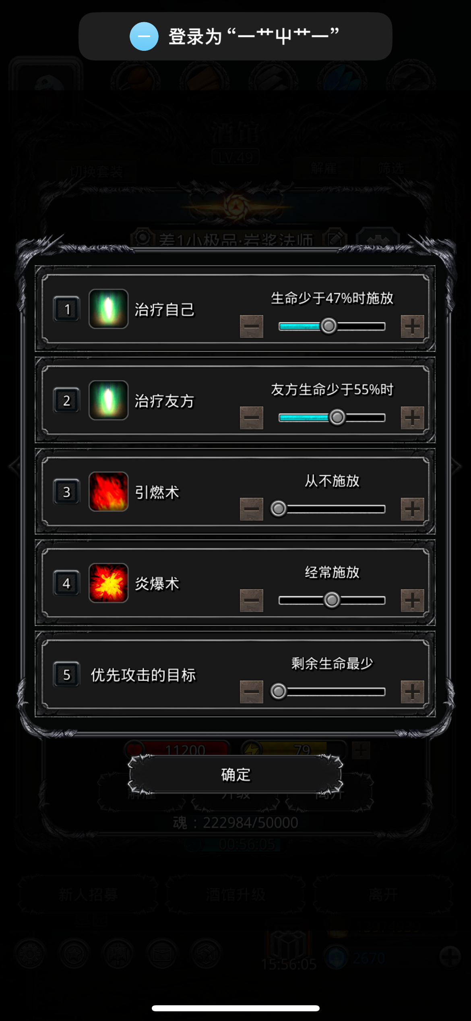This screenshot has height=1021, width=471.
Task: Click plus button for 炎爆术 frequency
Action: 412,600
